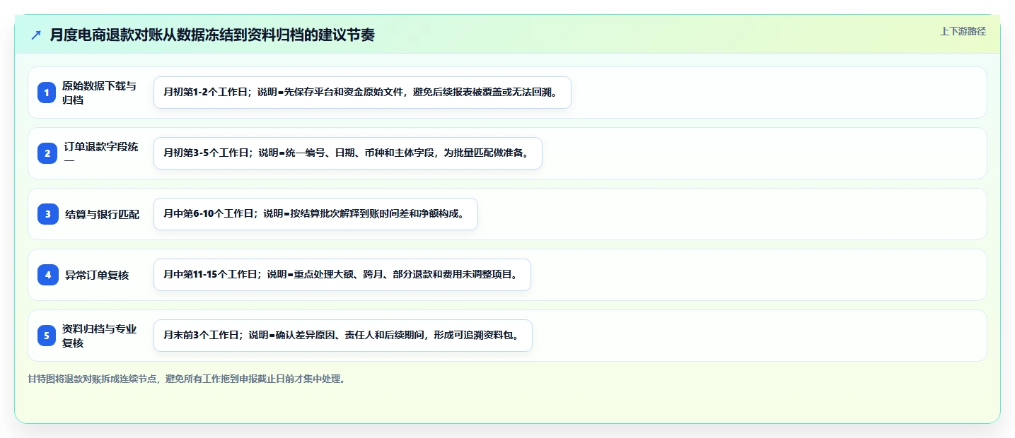Click the 上下游路径 label
Image resolution: width=1015 pixels, height=438 pixels.
point(963,31)
